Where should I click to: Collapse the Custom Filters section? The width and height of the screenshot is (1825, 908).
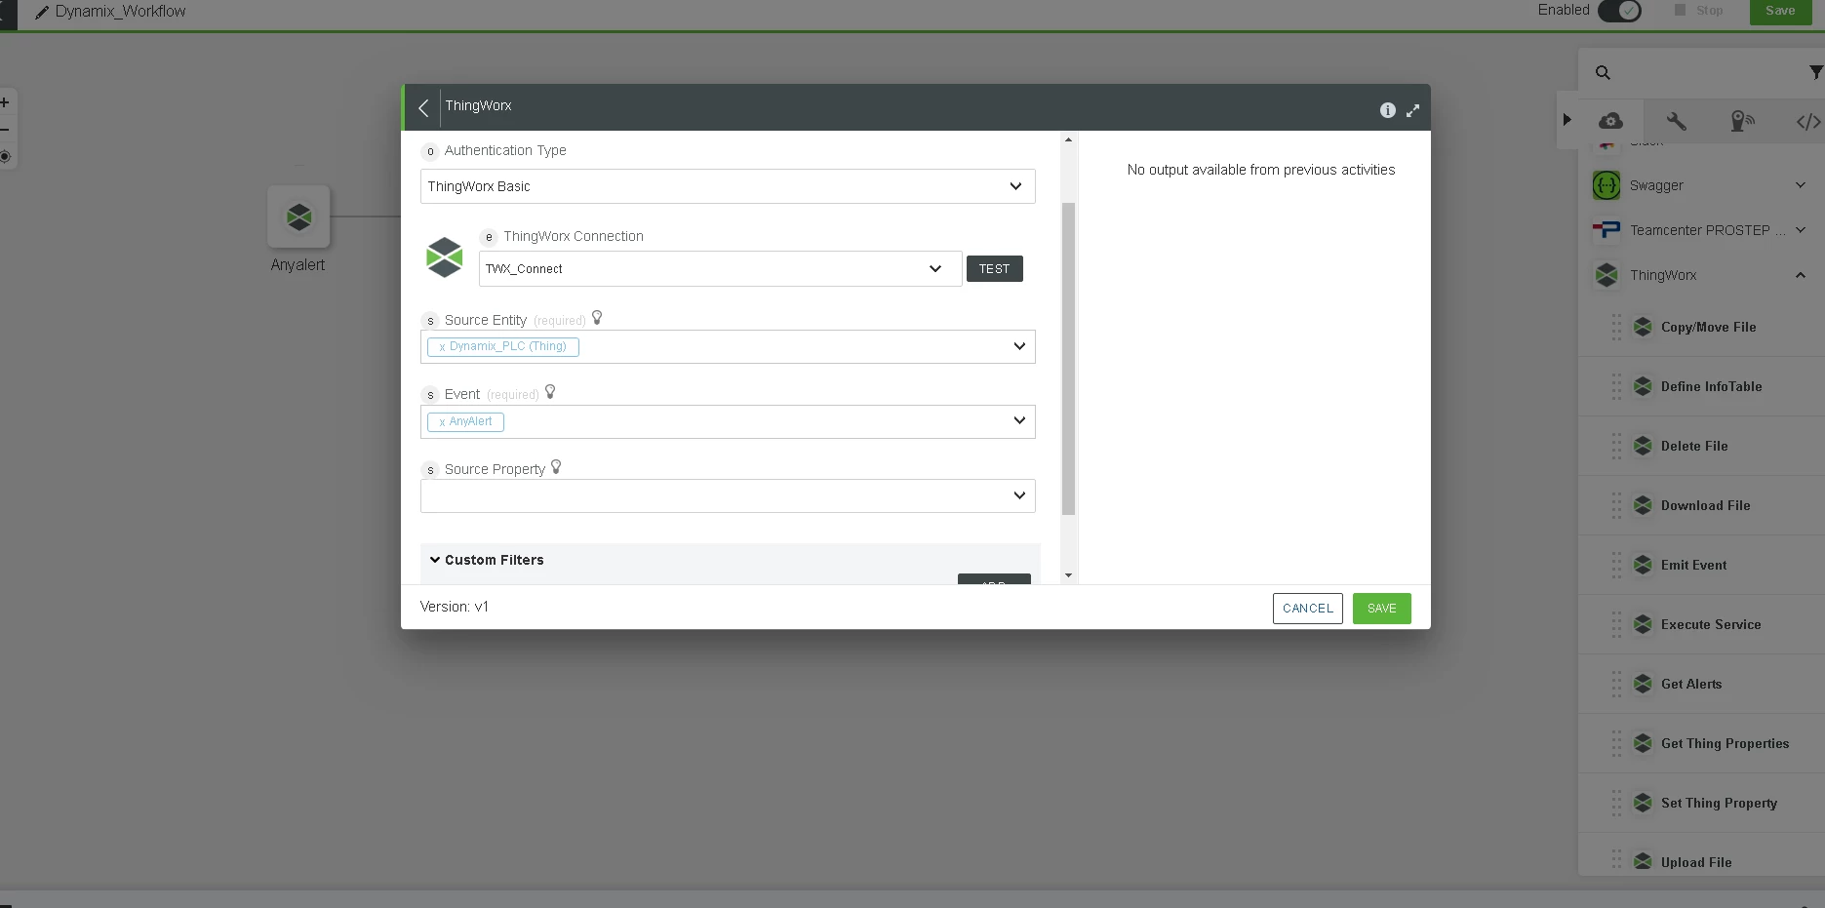[435, 560]
